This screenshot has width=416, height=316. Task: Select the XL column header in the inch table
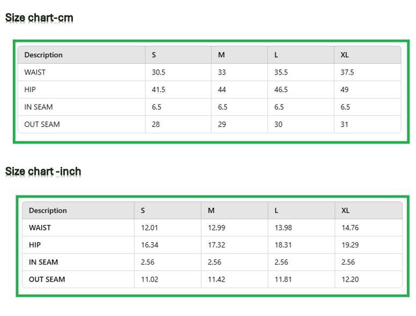345,210
